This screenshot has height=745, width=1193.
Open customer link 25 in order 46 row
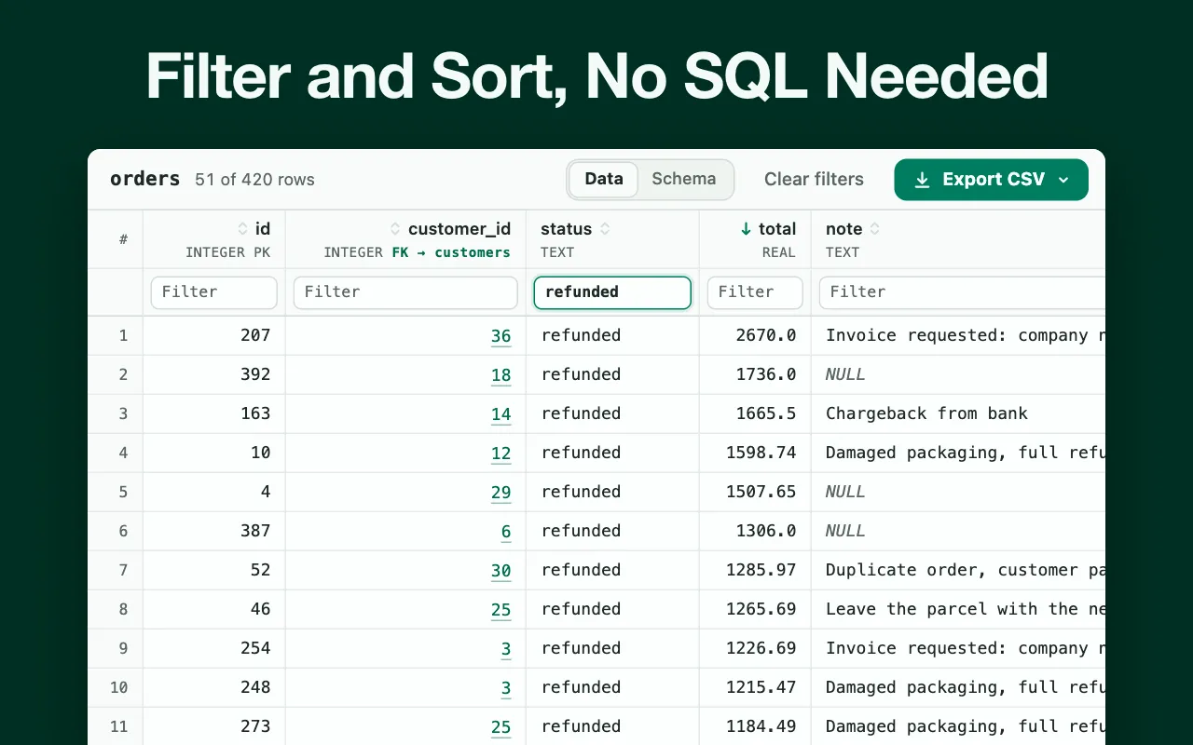[501, 610]
